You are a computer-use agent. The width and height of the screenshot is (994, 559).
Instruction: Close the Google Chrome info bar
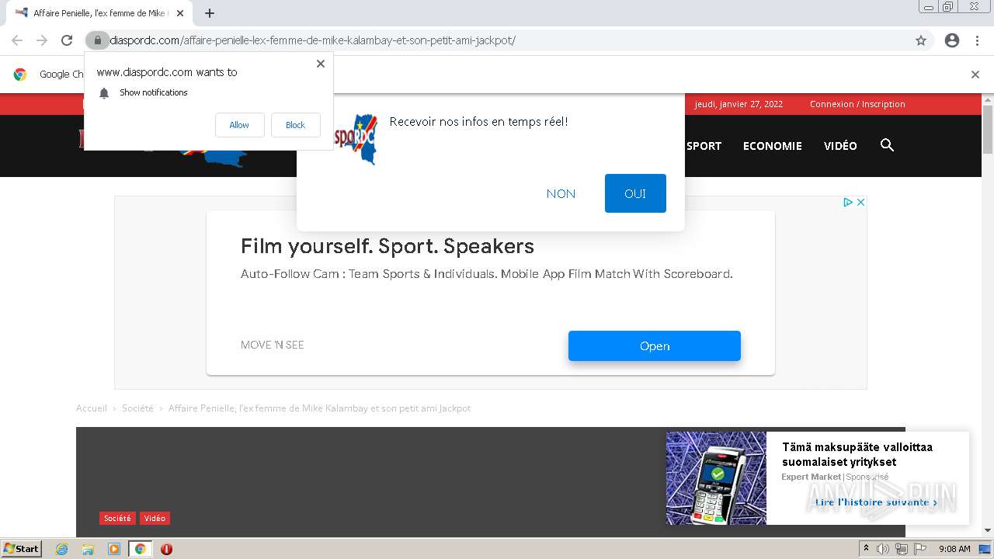(x=975, y=75)
